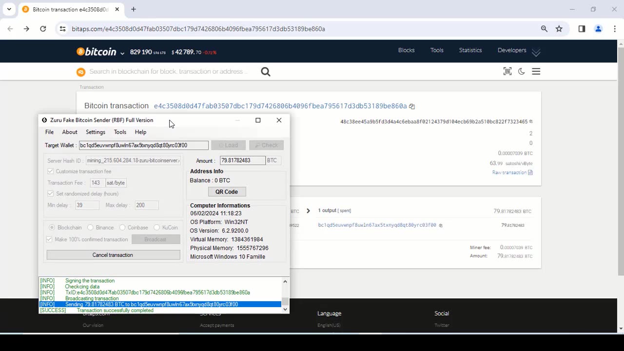Image resolution: width=624 pixels, height=351 pixels.
Task: Toggle Set randomized delay checkbox
Action: click(x=50, y=194)
